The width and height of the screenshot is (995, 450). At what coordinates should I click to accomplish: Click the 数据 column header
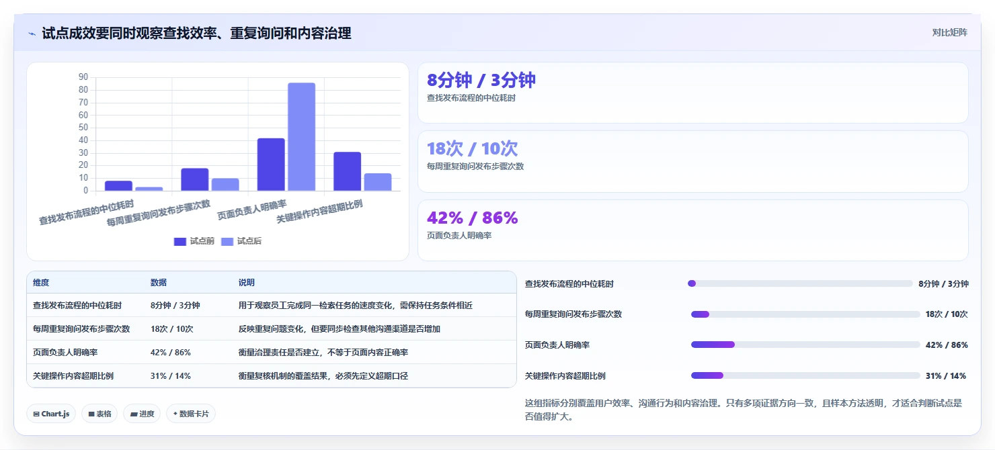159,283
